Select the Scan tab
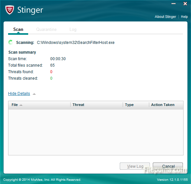The width and height of the screenshot is (191, 184). coord(18,30)
